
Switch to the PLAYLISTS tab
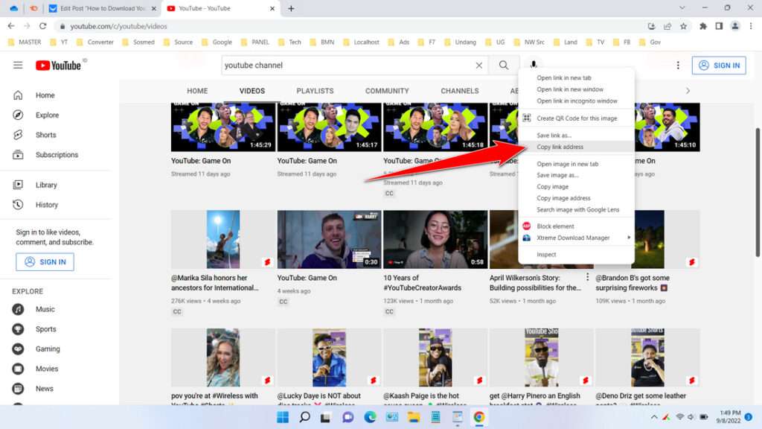315,91
